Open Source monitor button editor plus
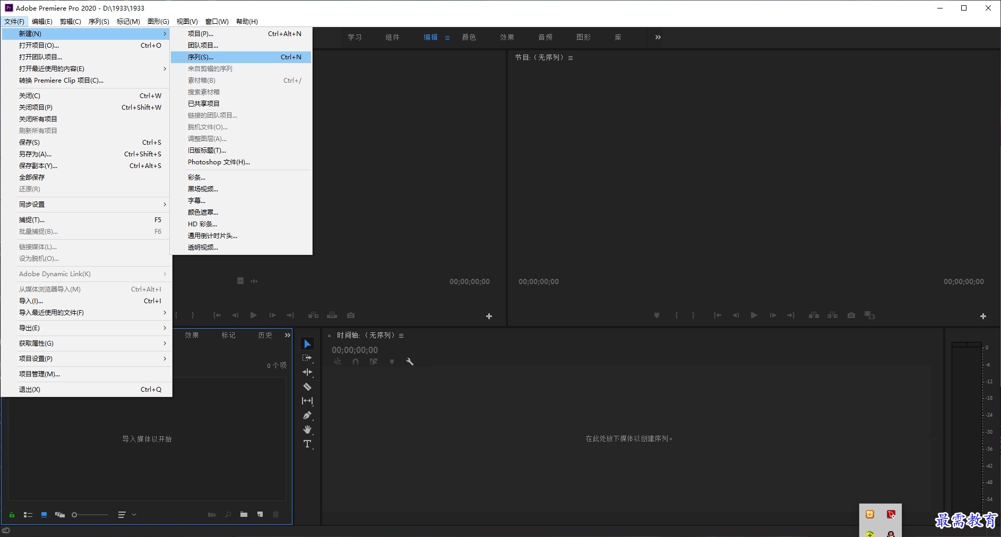This screenshot has width=1001, height=537. tap(489, 316)
